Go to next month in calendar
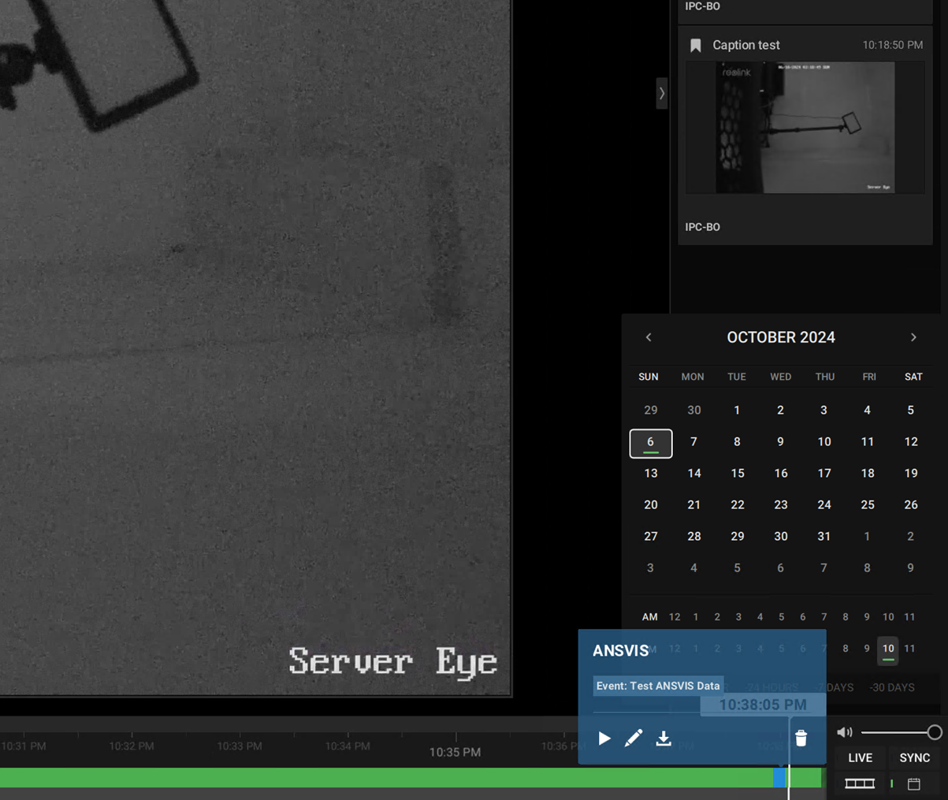The width and height of the screenshot is (948, 800). 913,337
